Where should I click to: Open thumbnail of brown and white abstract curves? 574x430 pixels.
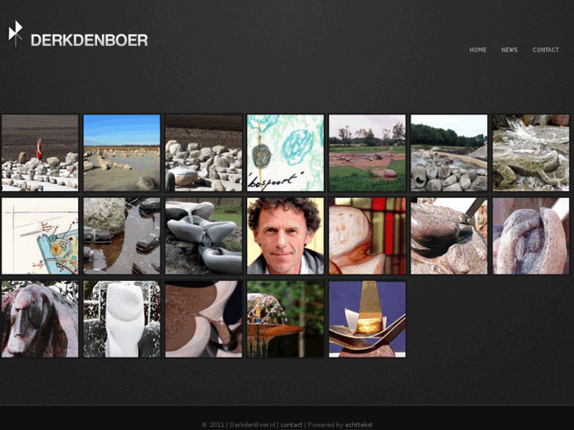coord(204,319)
